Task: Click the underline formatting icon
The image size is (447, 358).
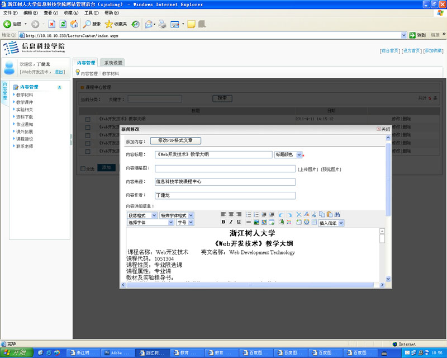Action: click(x=239, y=222)
